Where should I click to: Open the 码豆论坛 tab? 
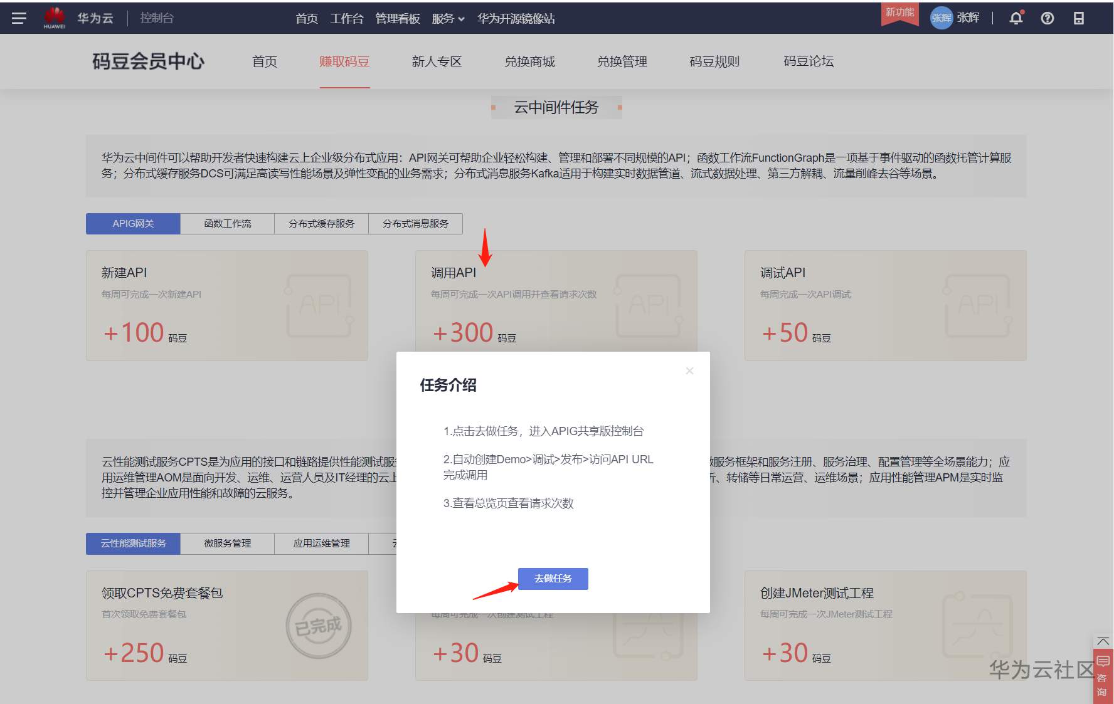pos(809,61)
